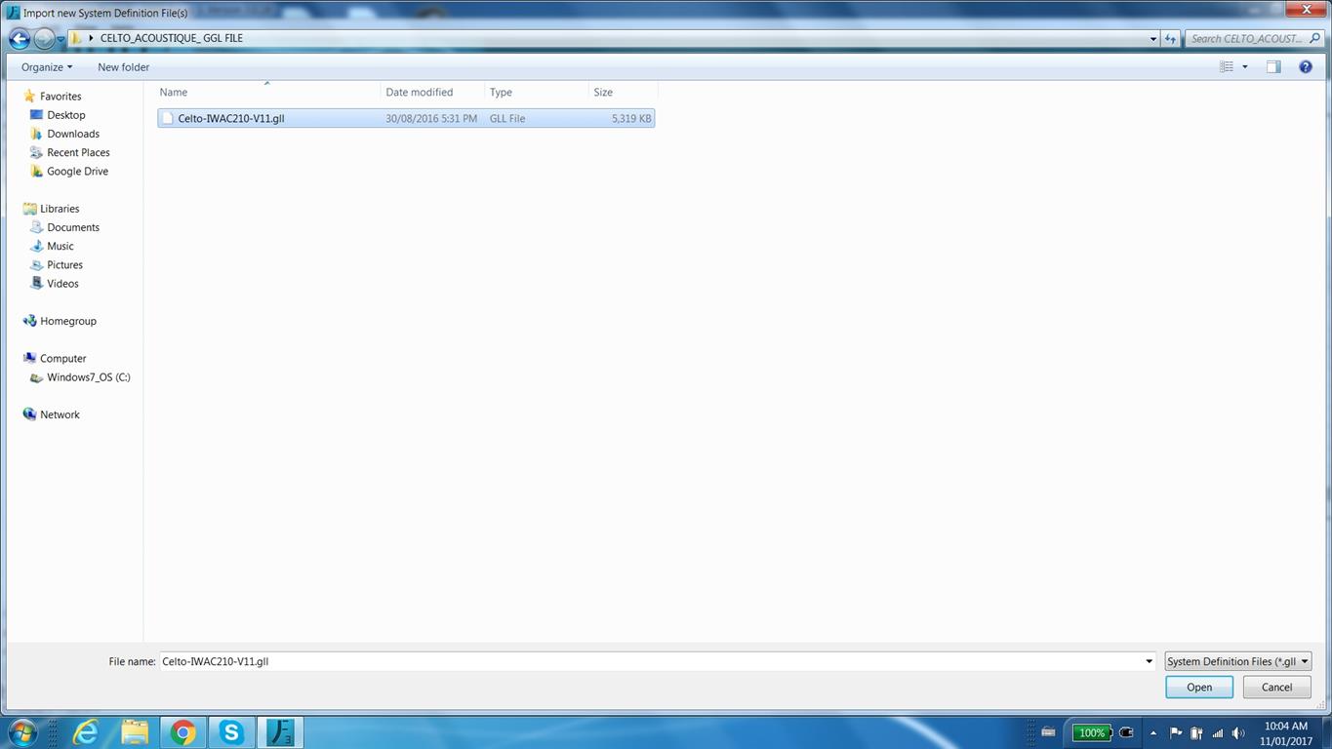This screenshot has height=749, width=1332.
Task: Click the Search CELTO_ACOUSTIQUE search box
Action: [x=1246, y=39]
